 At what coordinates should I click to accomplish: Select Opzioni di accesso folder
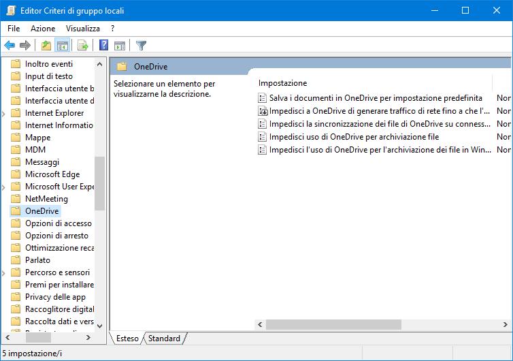click(x=59, y=223)
